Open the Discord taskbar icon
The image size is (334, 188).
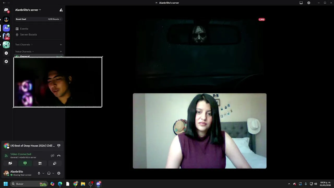click(x=98, y=184)
